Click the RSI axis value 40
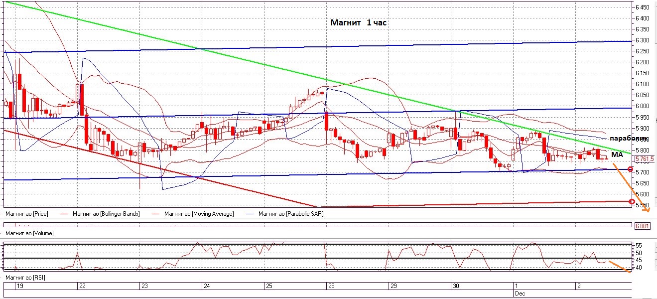The image size is (657, 299). [x=638, y=268]
